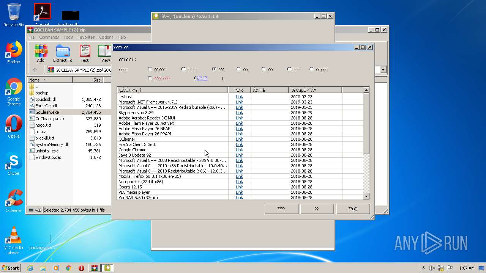
Task: Select cpuidsdk.dll in the archive list
Action: (x=46, y=99)
